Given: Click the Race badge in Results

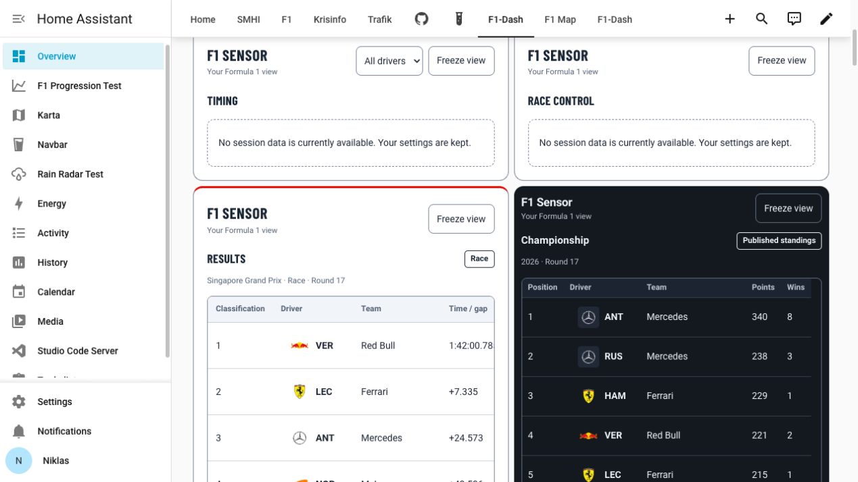Looking at the screenshot, I should 479,259.
